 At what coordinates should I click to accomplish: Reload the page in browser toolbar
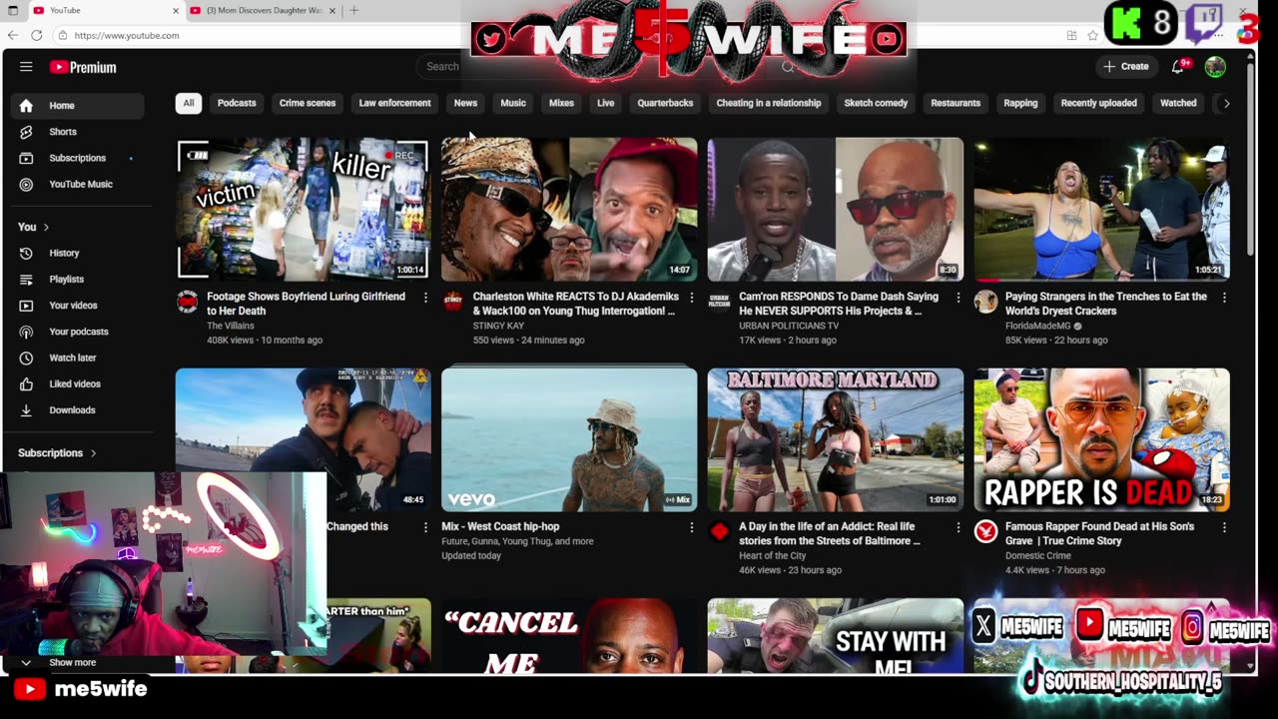click(x=36, y=35)
